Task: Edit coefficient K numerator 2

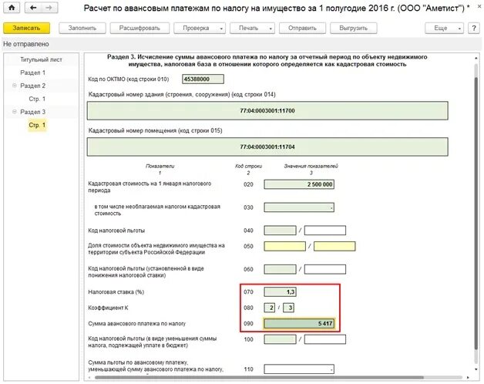Action: 270,308
